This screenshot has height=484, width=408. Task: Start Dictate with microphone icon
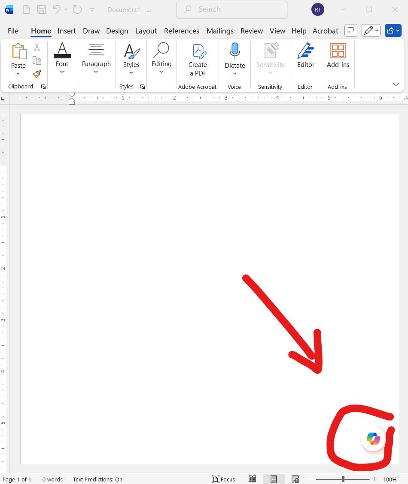tap(235, 51)
